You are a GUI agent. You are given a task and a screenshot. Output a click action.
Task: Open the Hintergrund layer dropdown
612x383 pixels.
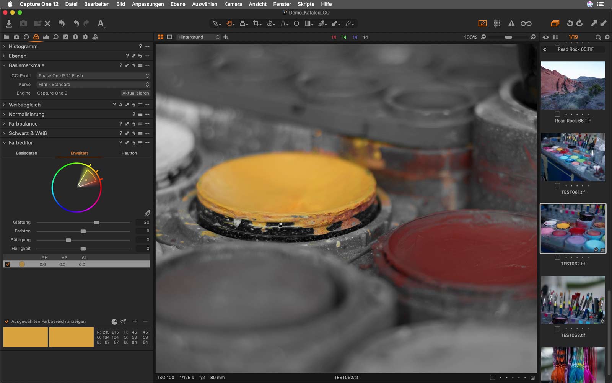[x=198, y=37]
